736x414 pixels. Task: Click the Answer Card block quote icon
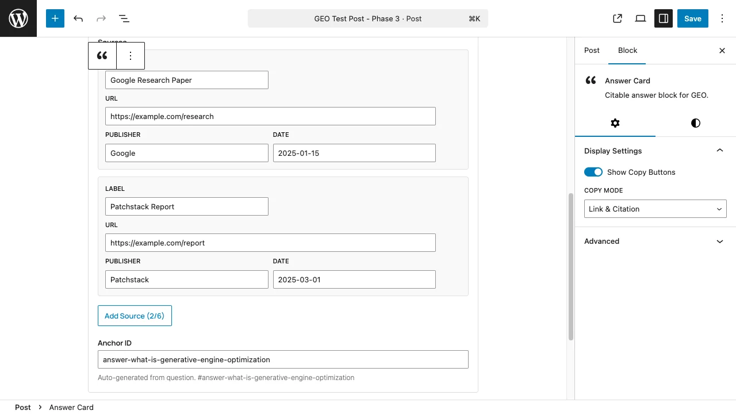pos(102,56)
